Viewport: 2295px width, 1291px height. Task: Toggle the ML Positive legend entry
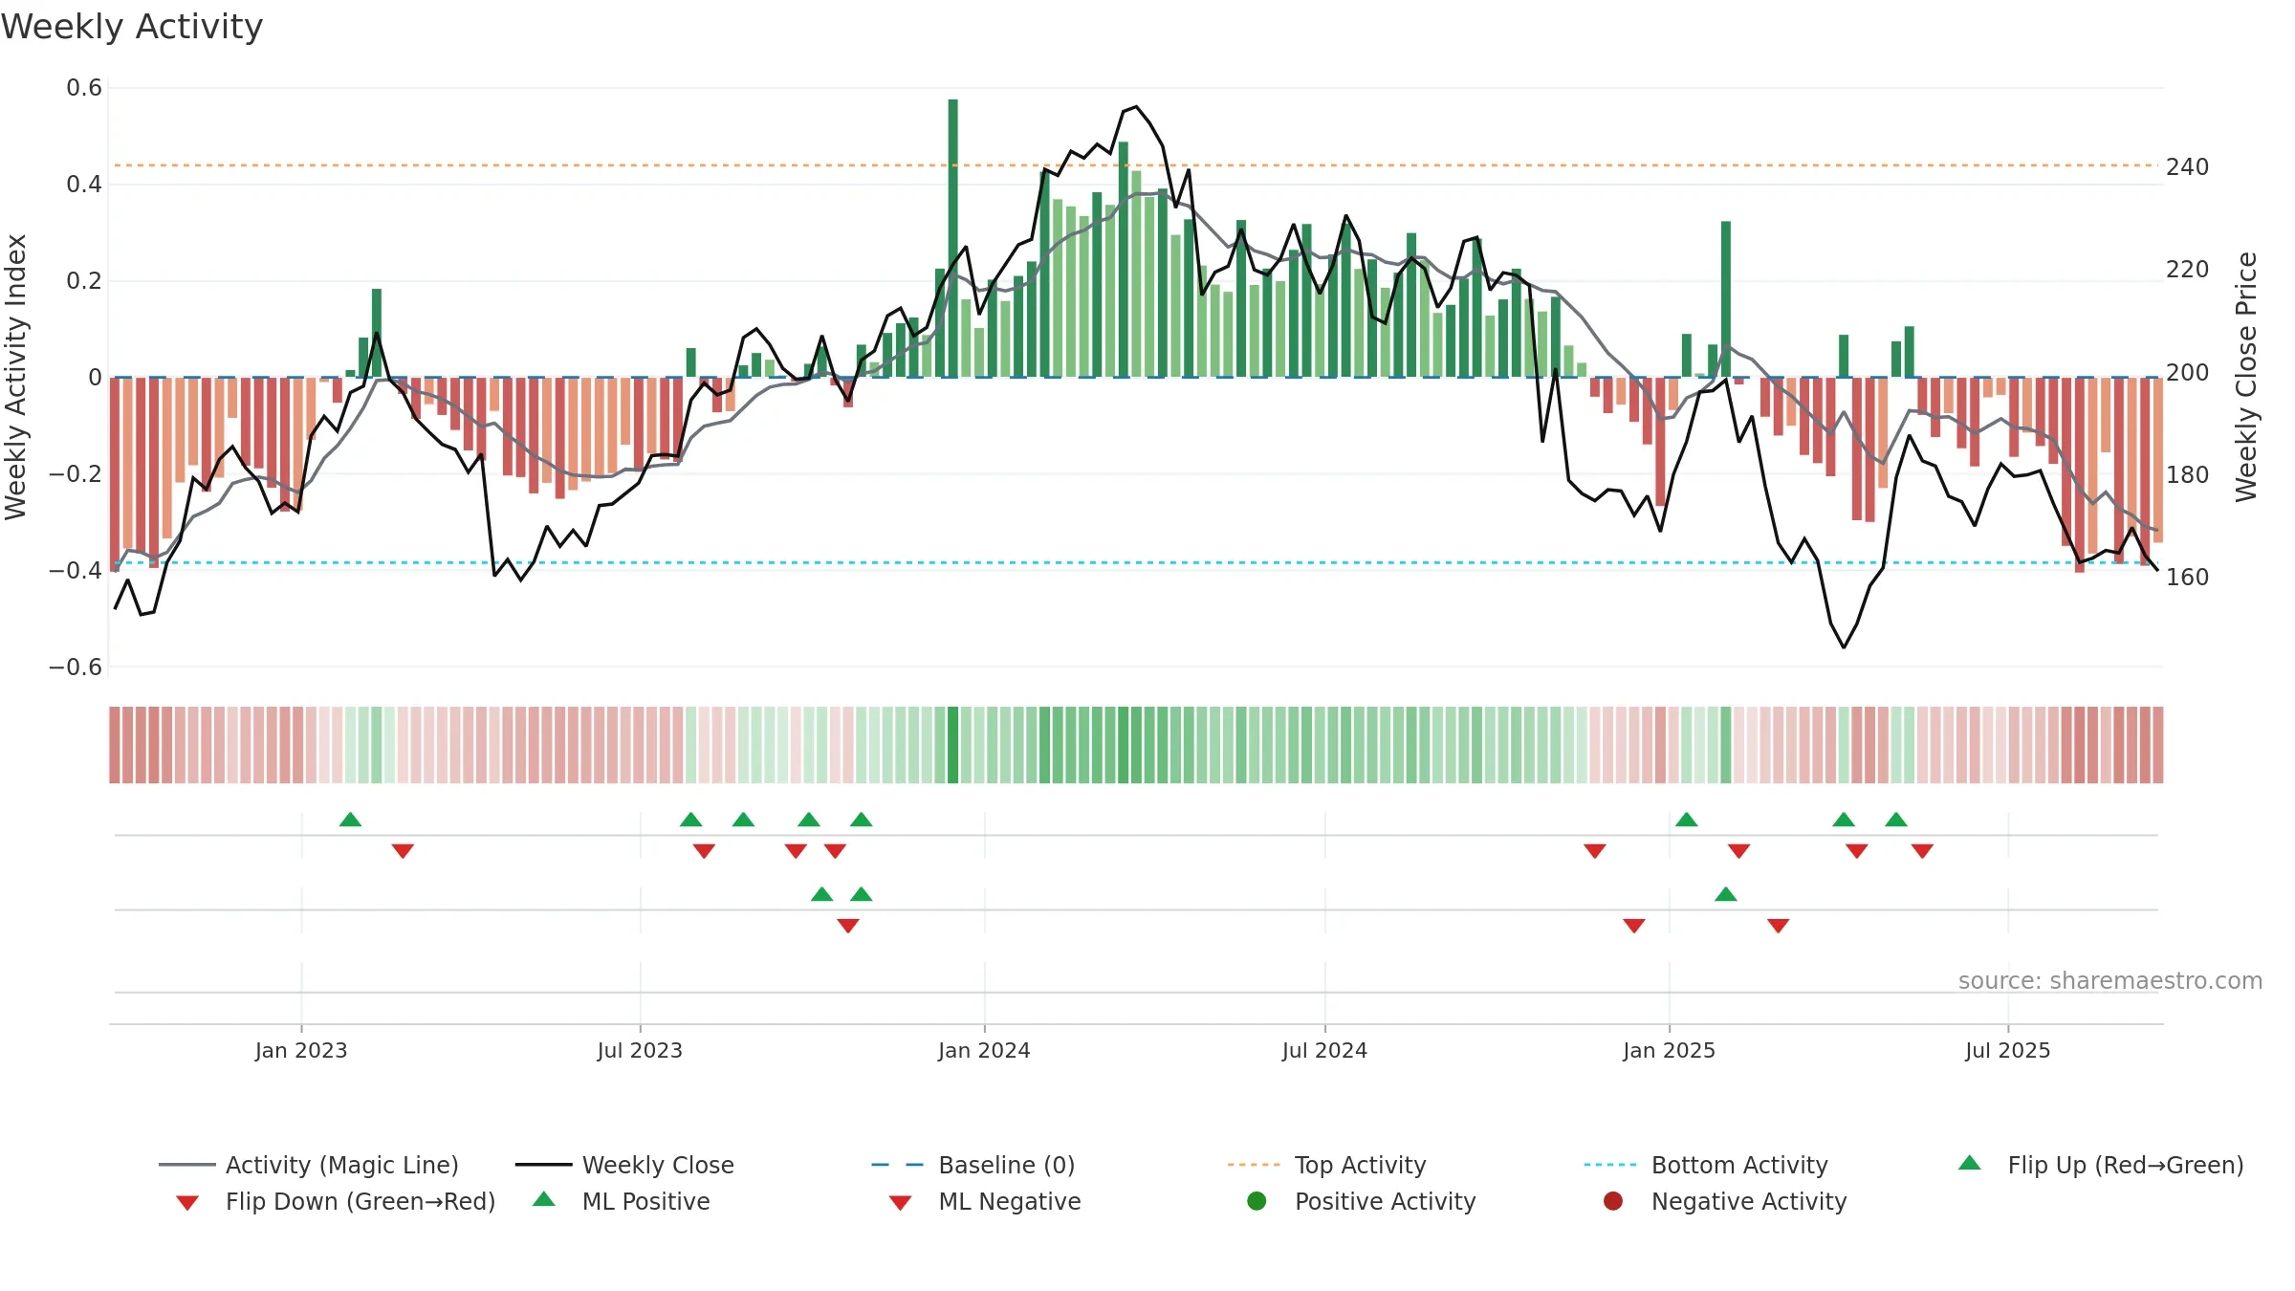click(622, 1201)
